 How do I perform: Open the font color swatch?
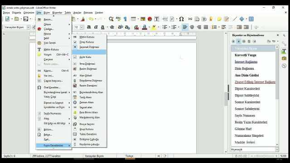tap(145, 27)
